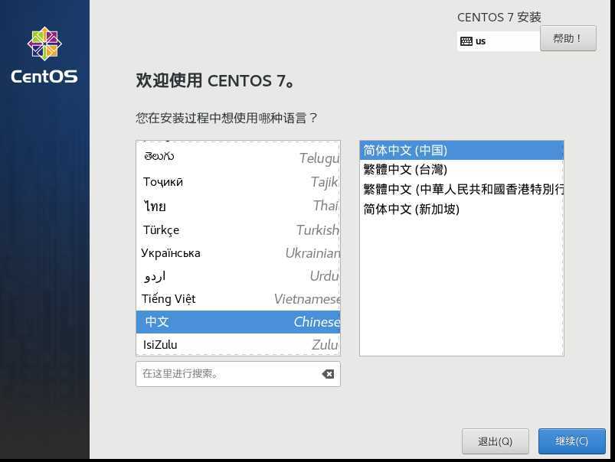Select Tajik (Тоҷикӣ) language row

pyautogui.click(x=238, y=182)
